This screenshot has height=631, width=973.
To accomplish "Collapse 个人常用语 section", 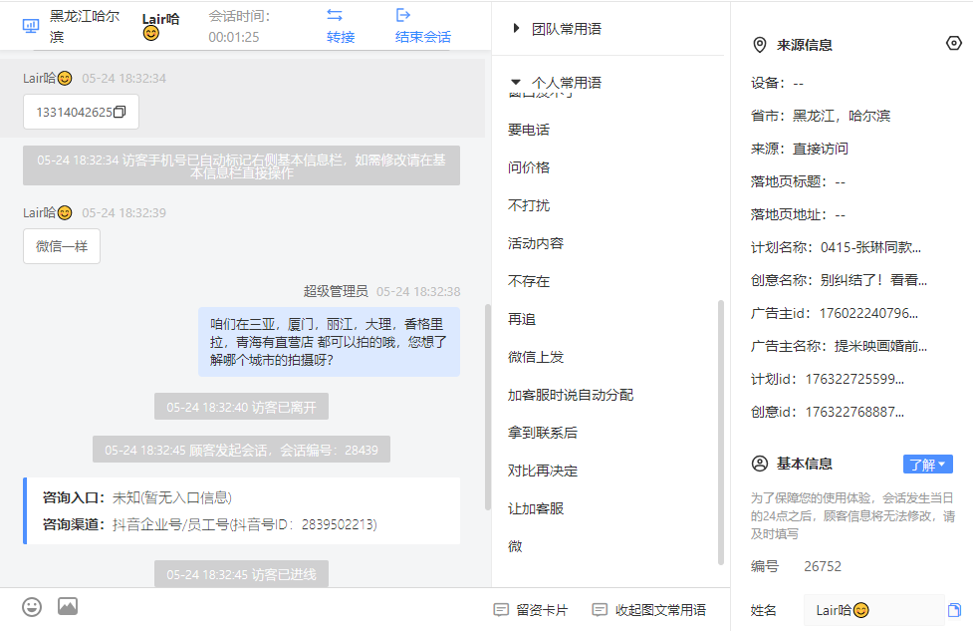I will pos(516,82).
